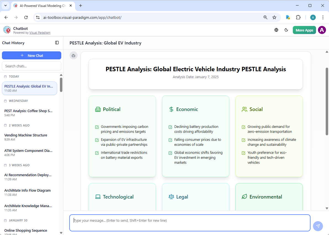The height and width of the screenshot is (235, 329).
Task: Open the browser extensions puzzle icon
Action: point(298,17)
